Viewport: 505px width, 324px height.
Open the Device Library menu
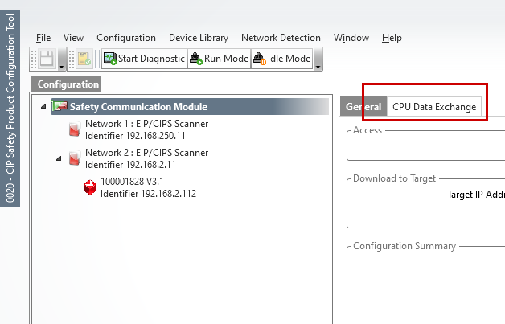coord(199,38)
